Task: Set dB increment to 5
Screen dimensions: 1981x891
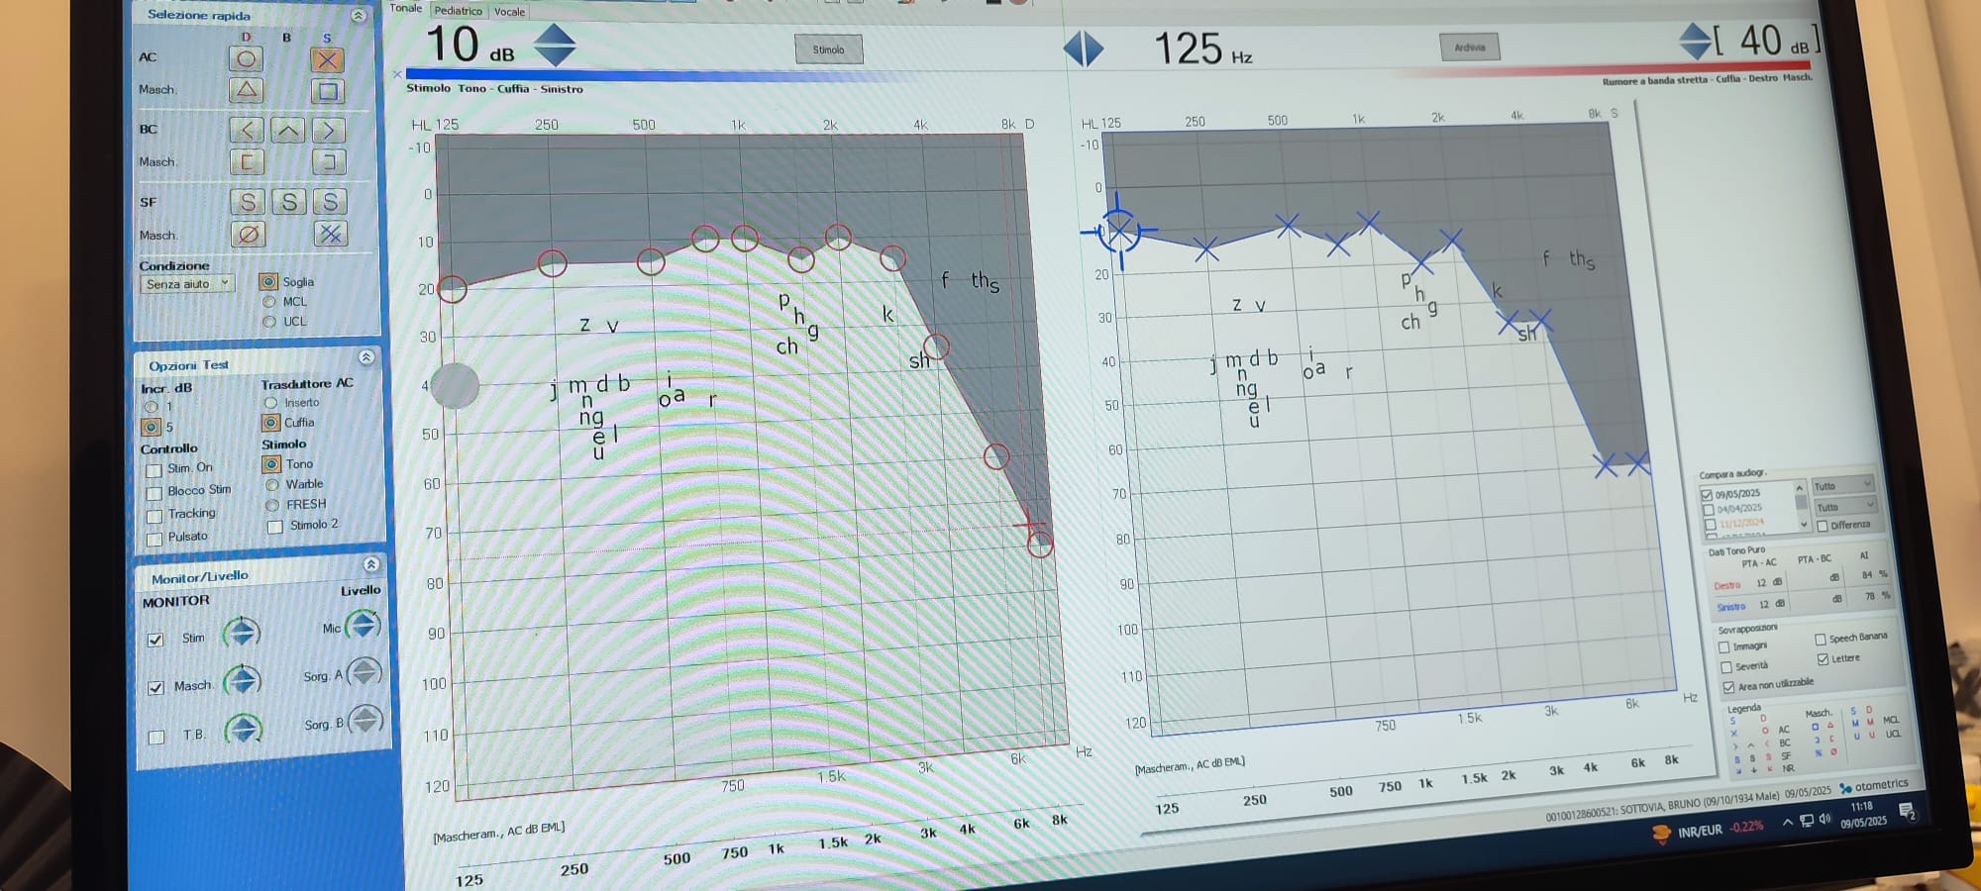Action: (x=151, y=427)
